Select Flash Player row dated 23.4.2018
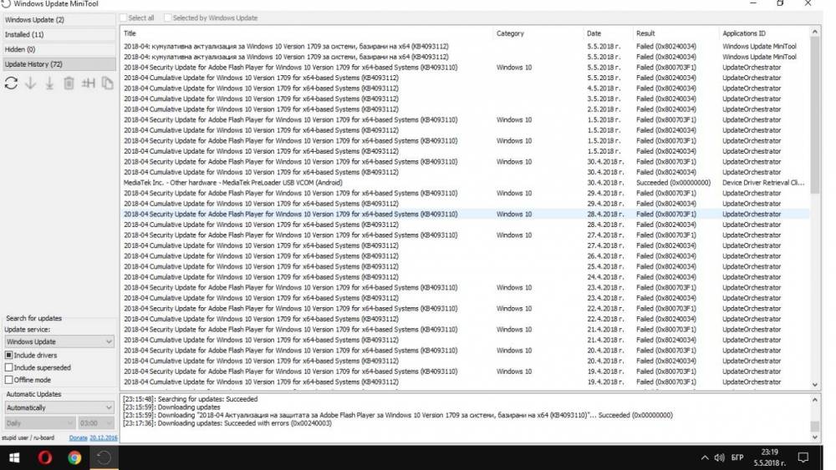This screenshot has width=836, height=470. (465, 287)
